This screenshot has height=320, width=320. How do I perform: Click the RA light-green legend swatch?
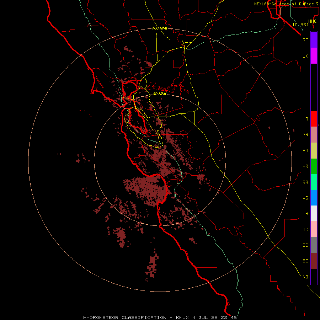click(x=314, y=182)
